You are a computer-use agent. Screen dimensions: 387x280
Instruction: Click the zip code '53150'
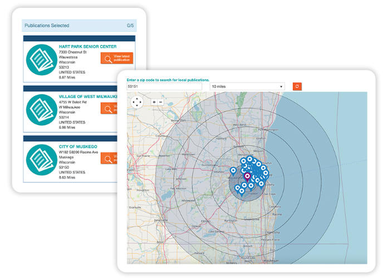click(x=63, y=167)
